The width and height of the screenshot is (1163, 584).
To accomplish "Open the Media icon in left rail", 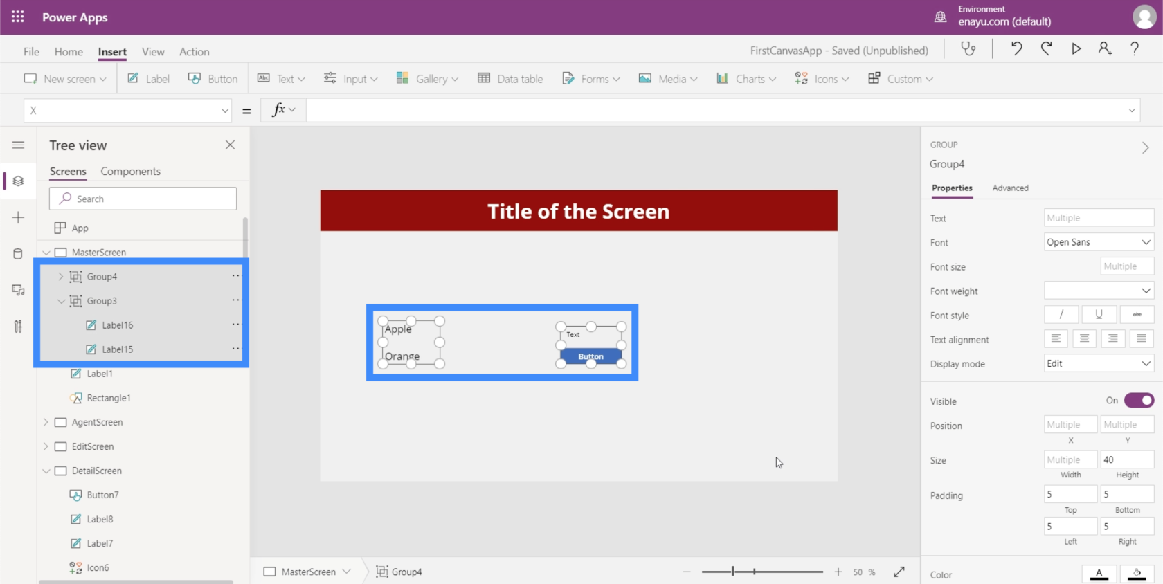I will [18, 290].
